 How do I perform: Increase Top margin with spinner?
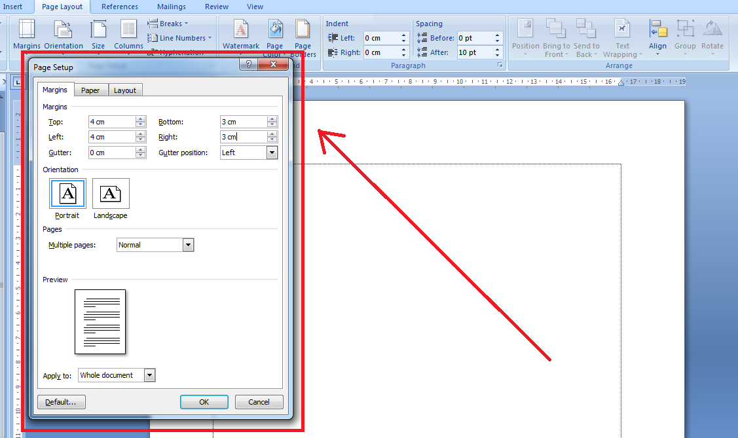coord(140,119)
